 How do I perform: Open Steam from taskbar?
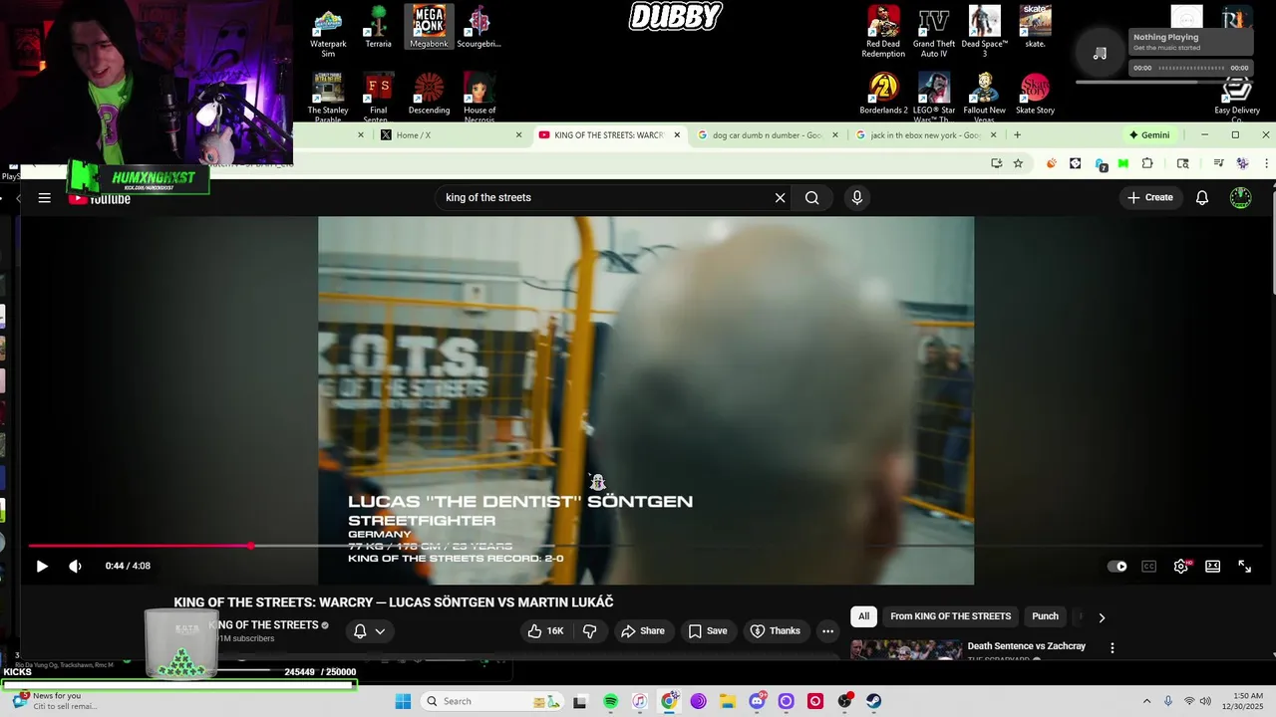(873, 702)
